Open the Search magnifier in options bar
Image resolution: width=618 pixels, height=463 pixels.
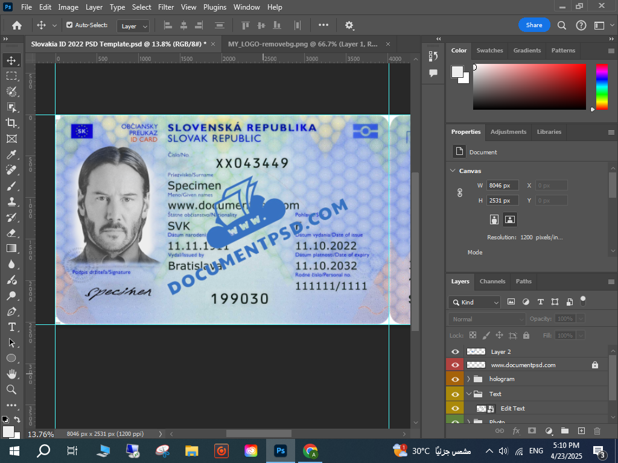(x=562, y=25)
